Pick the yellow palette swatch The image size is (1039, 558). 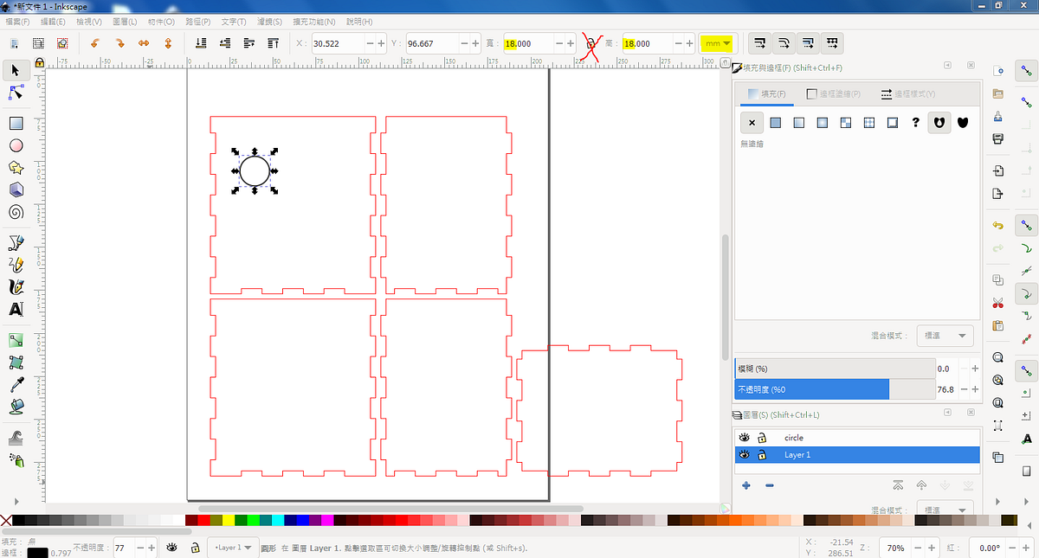228,520
